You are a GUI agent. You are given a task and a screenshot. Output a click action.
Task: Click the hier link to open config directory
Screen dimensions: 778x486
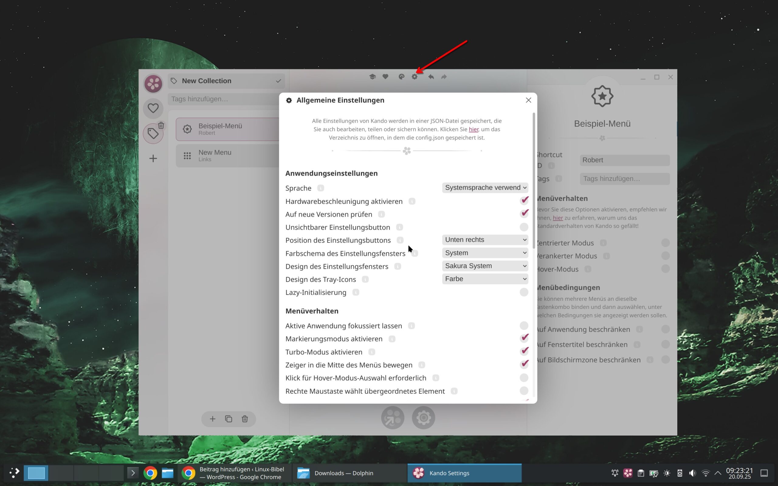(x=473, y=129)
